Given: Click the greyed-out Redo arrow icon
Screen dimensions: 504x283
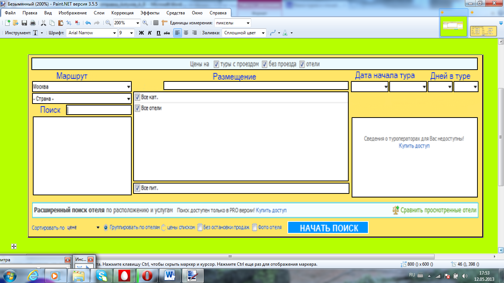Looking at the screenshot, I should (x=97, y=23).
